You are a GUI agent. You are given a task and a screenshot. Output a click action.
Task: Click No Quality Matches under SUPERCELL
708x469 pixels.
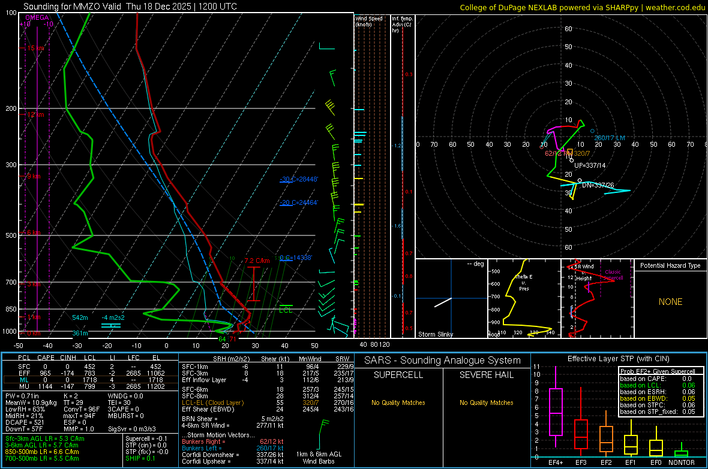coord(398,403)
